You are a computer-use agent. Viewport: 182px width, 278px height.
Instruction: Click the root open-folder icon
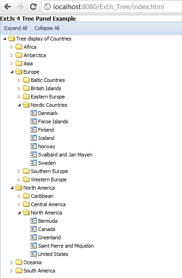11,39
